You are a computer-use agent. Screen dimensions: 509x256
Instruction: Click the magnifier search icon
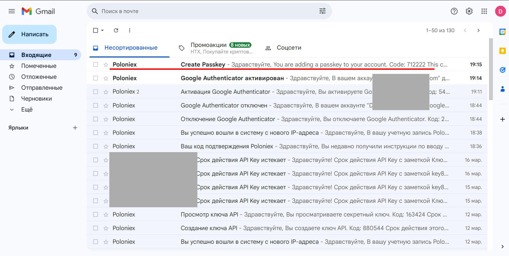point(95,11)
